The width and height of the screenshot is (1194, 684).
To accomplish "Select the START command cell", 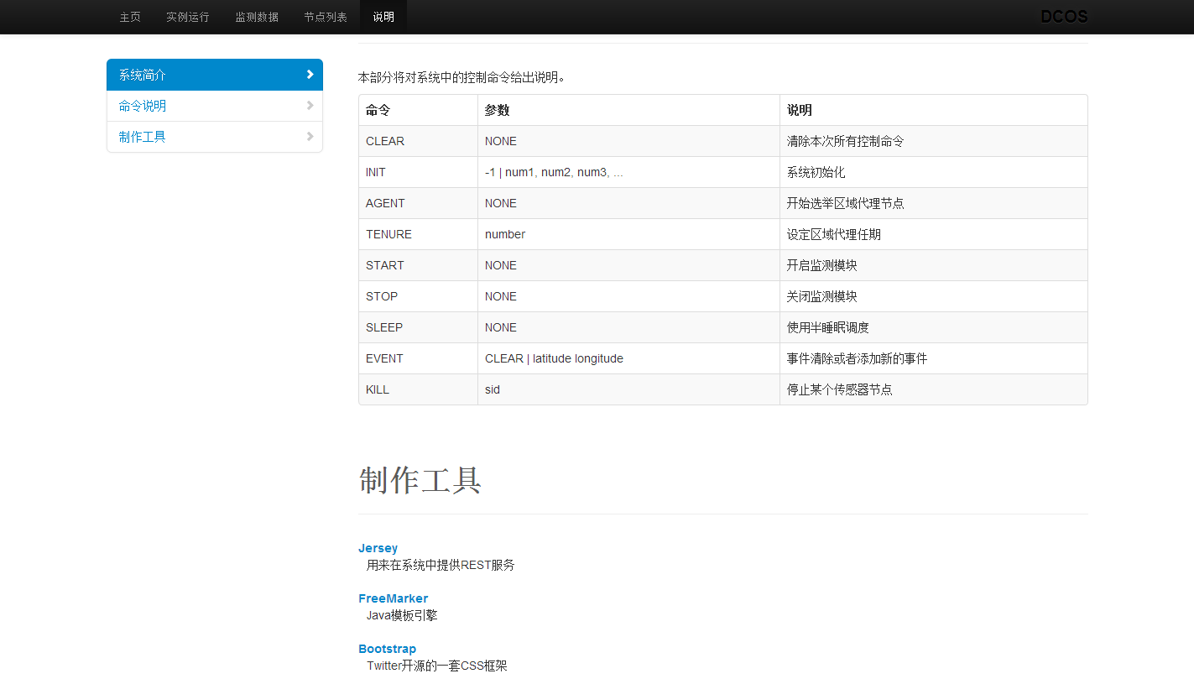I will click(x=418, y=265).
